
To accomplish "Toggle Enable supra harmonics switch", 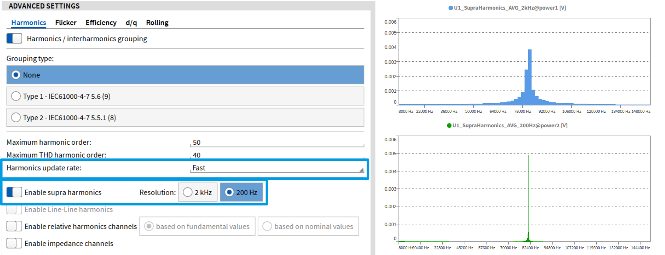I will pyautogui.click(x=14, y=192).
